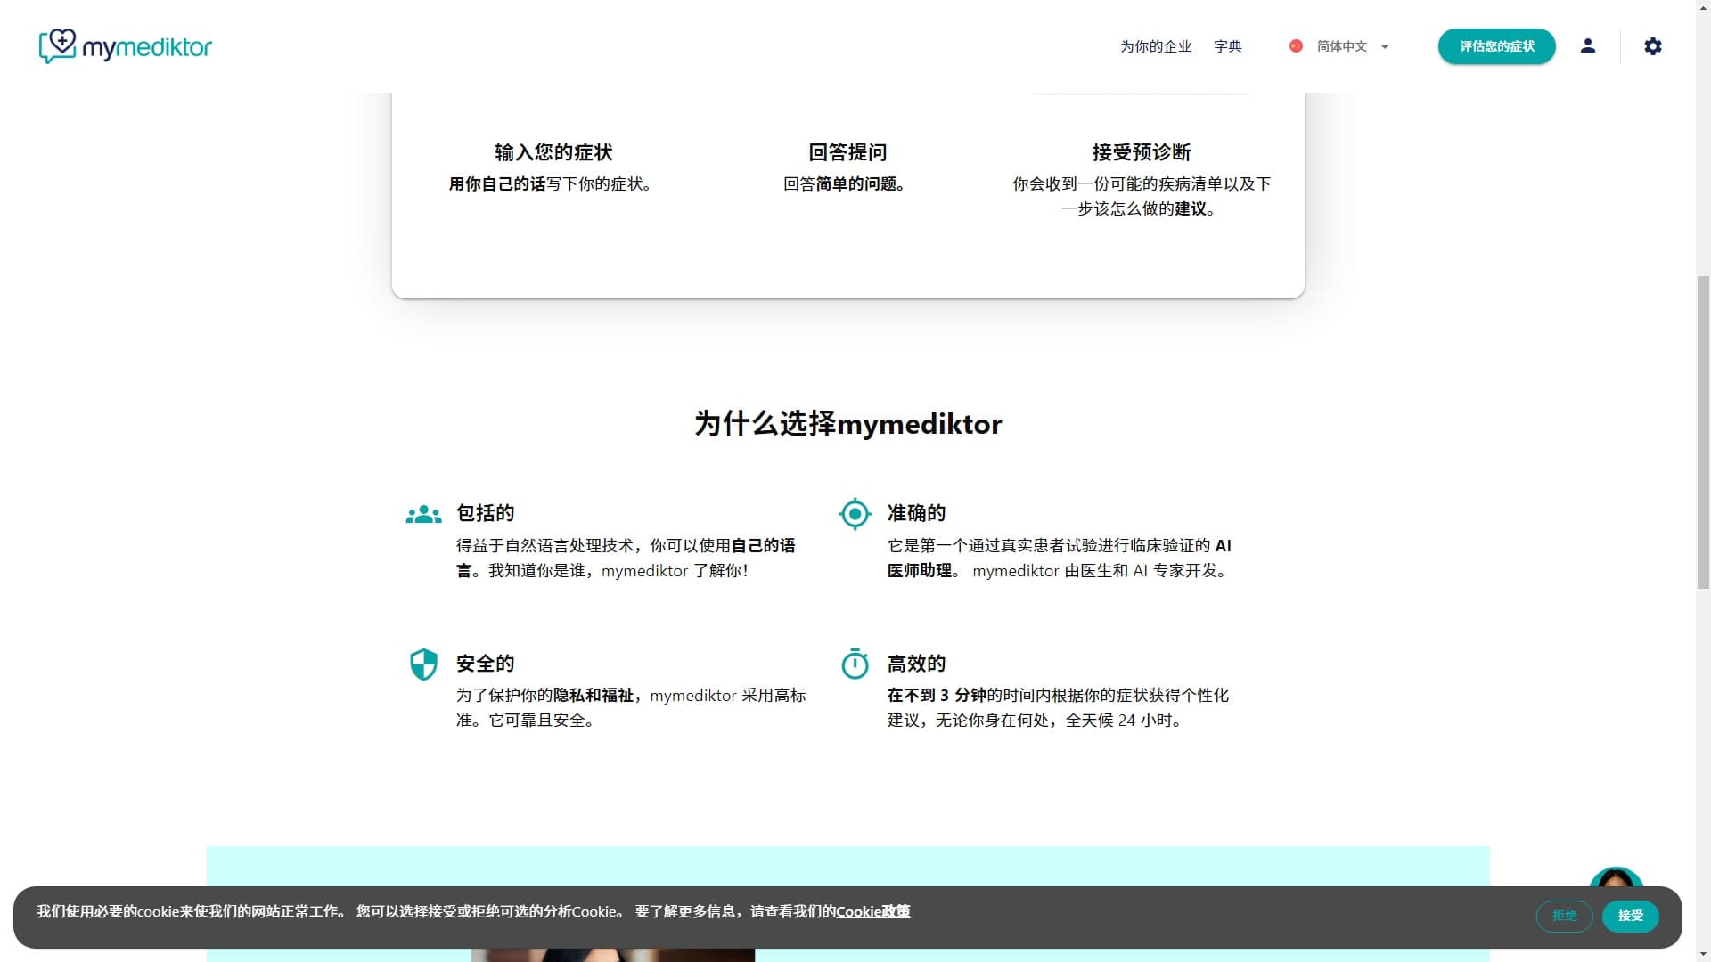Screen dimensions: 1711x962
Task: Click the shield icon beside 安全的
Action: pos(423,664)
